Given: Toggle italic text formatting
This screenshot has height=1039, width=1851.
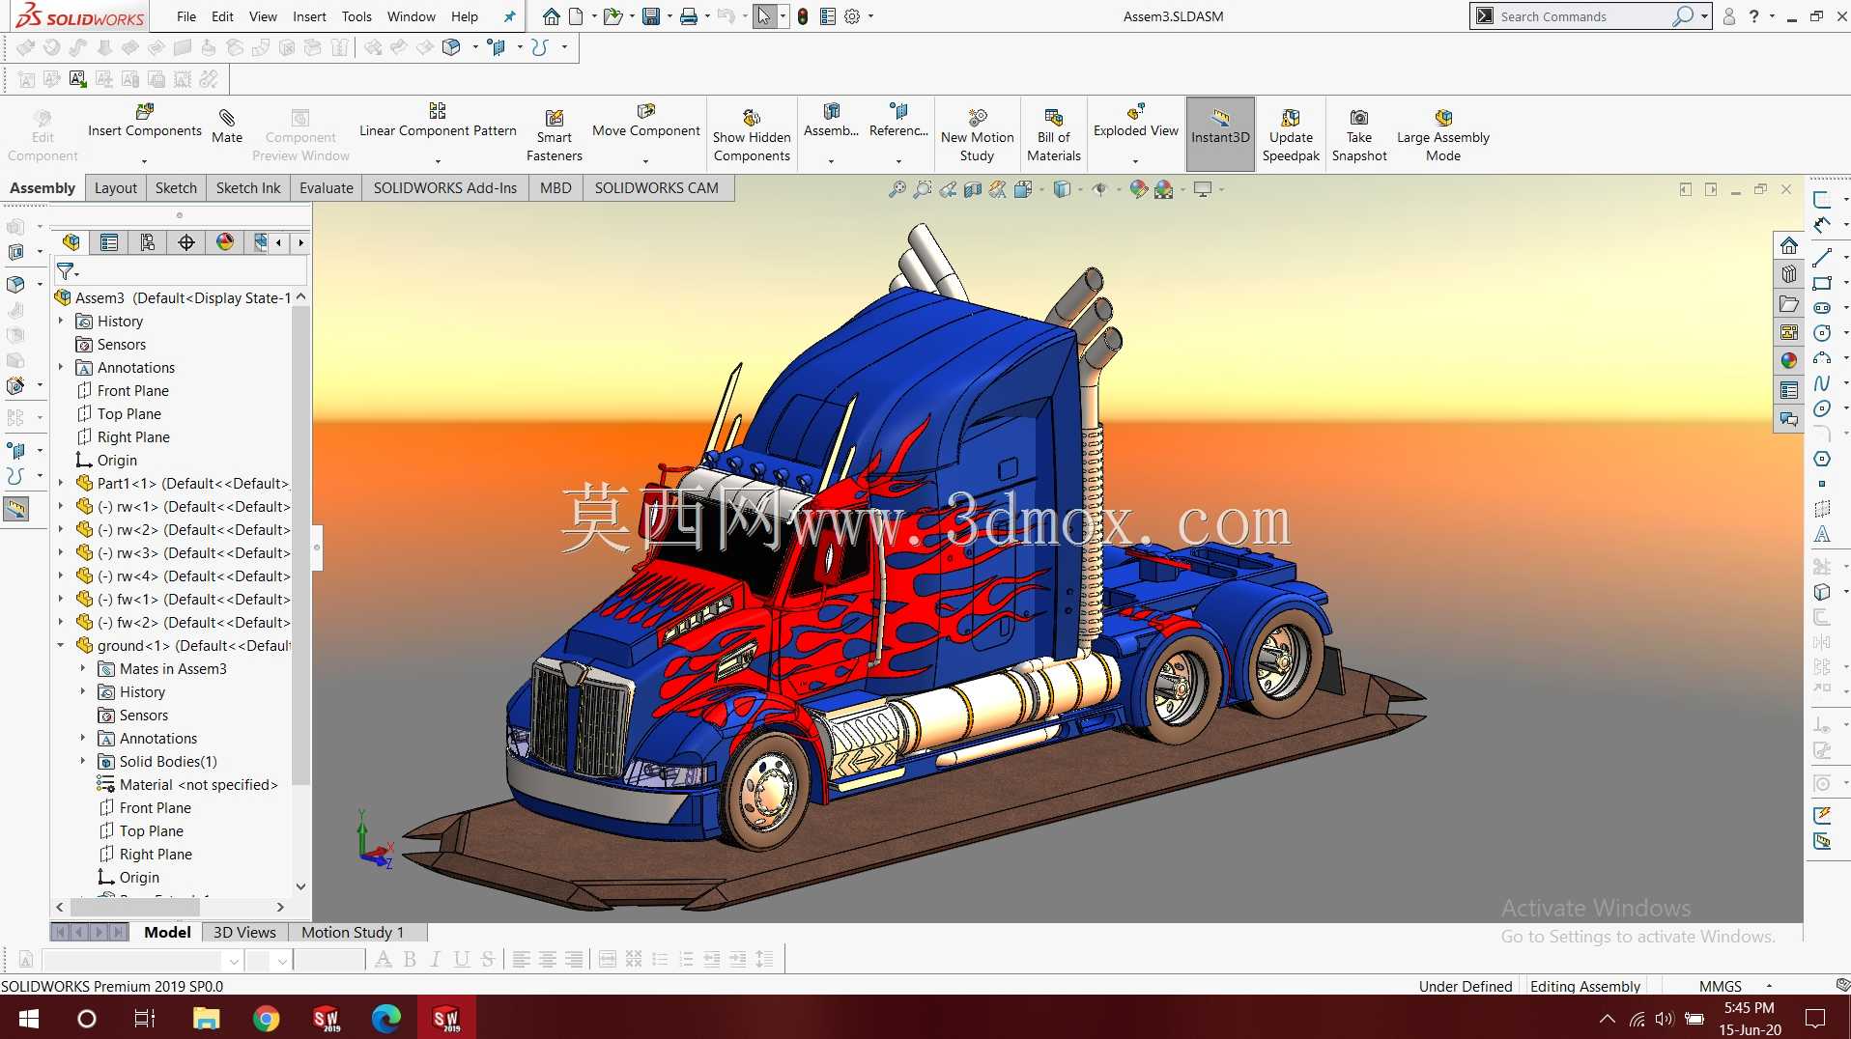Looking at the screenshot, I should (436, 959).
